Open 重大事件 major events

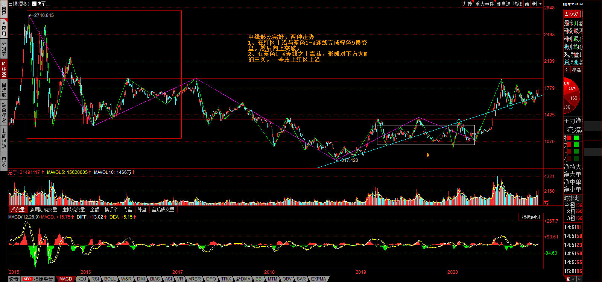tap(485, 4)
